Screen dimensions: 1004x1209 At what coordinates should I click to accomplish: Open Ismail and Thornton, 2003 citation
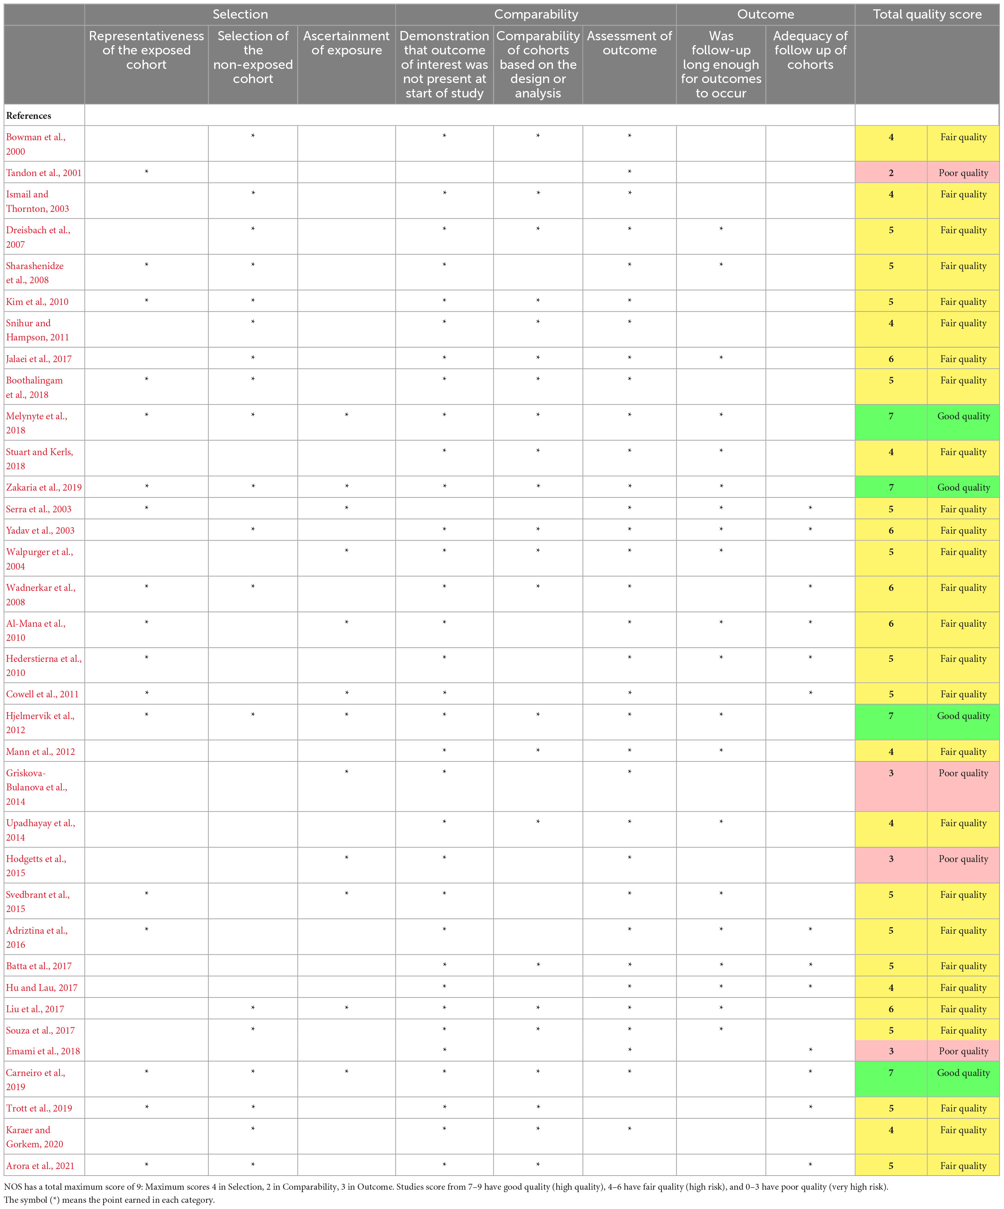[38, 202]
